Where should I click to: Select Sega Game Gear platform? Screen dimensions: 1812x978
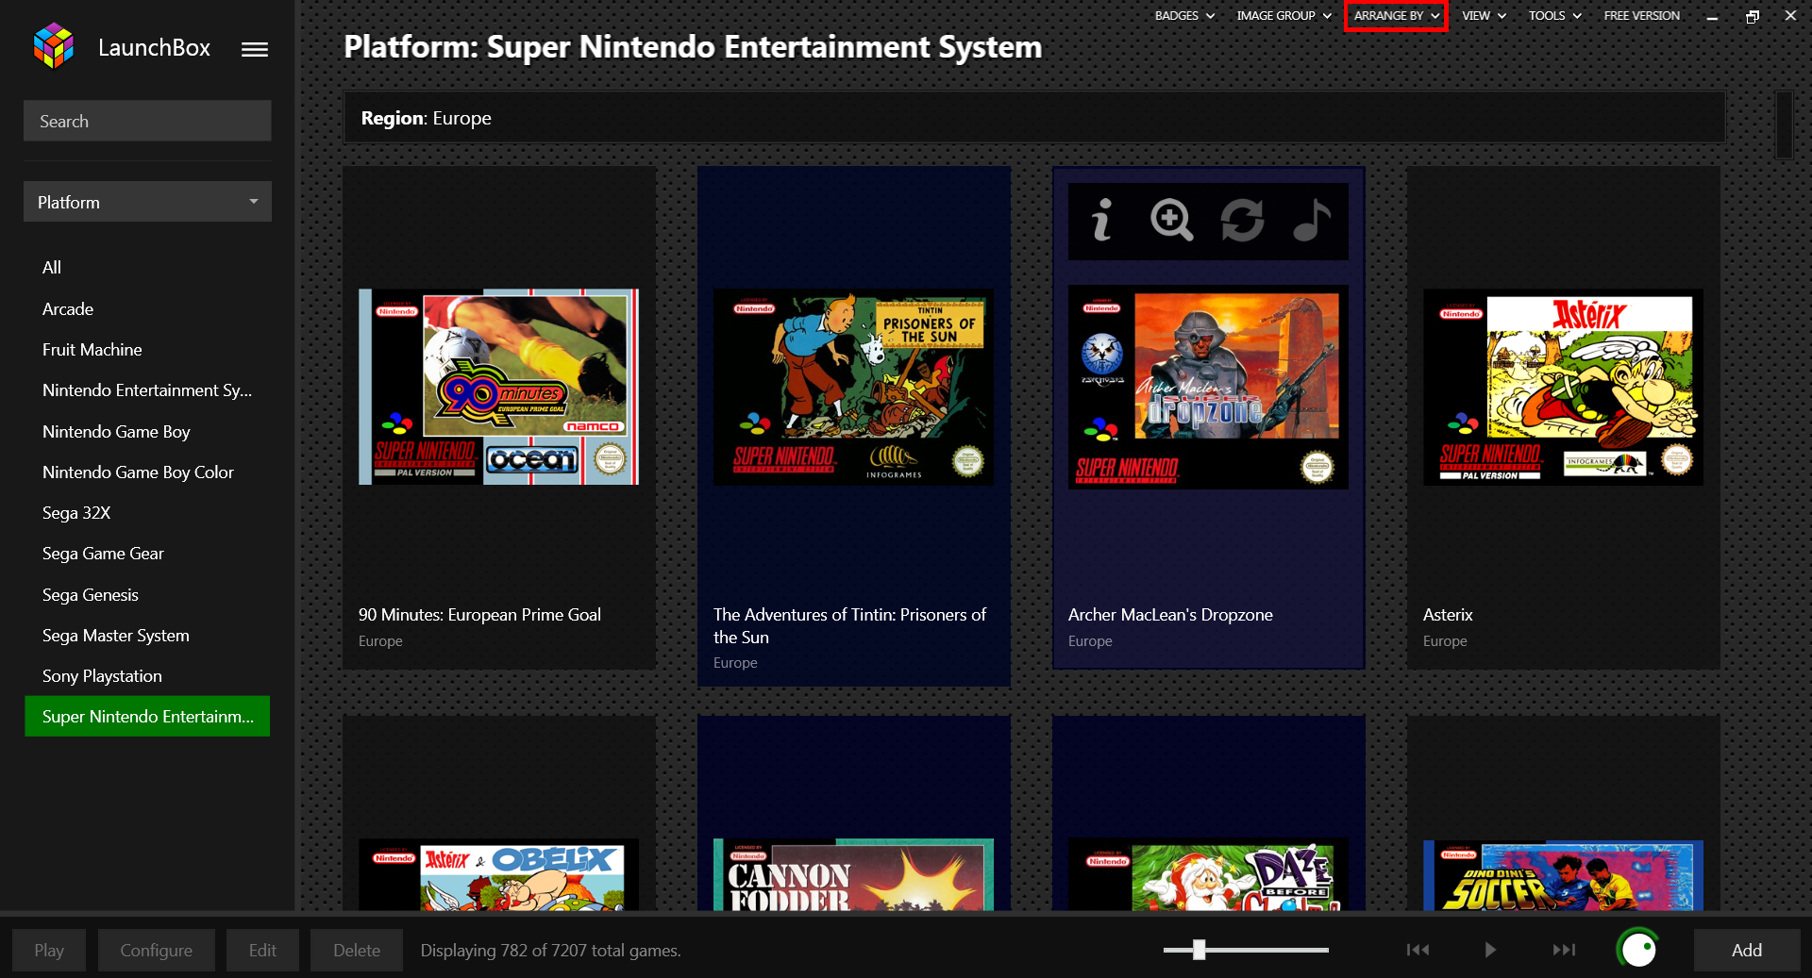tap(147, 554)
